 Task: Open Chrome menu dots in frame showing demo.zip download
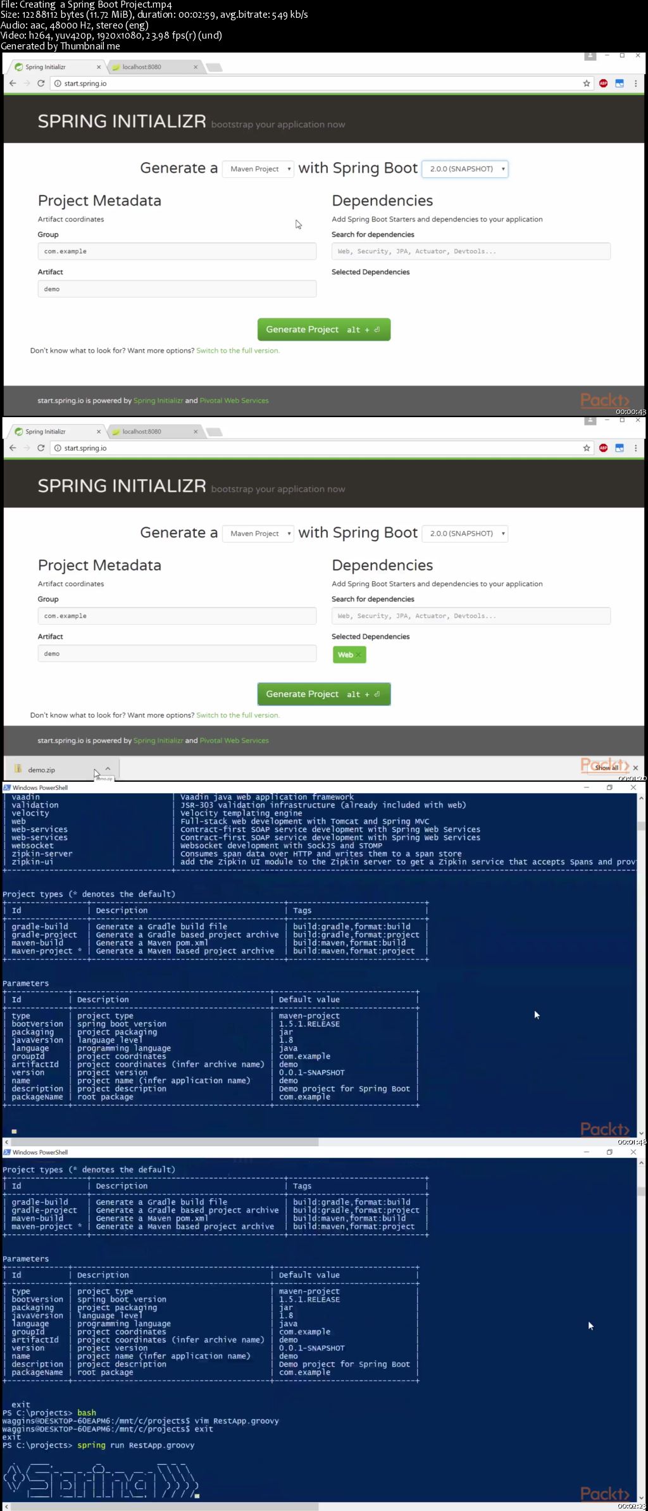[x=636, y=448]
